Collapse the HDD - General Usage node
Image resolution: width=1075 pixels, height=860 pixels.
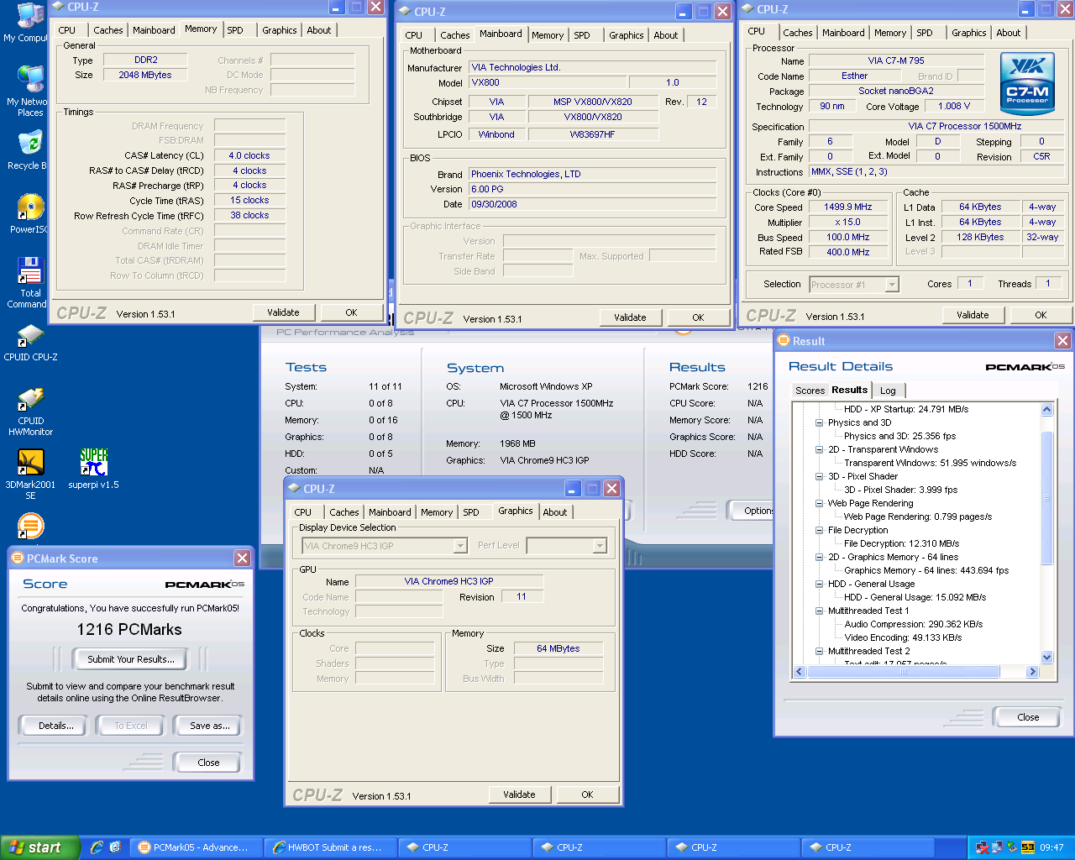tap(819, 584)
